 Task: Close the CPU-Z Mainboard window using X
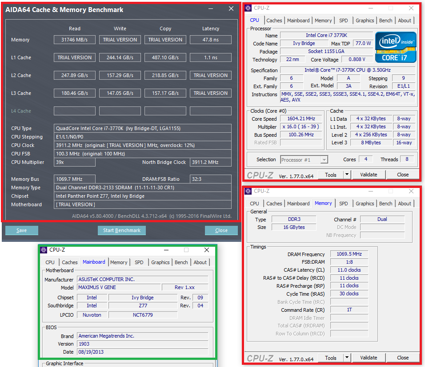point(207,250)
